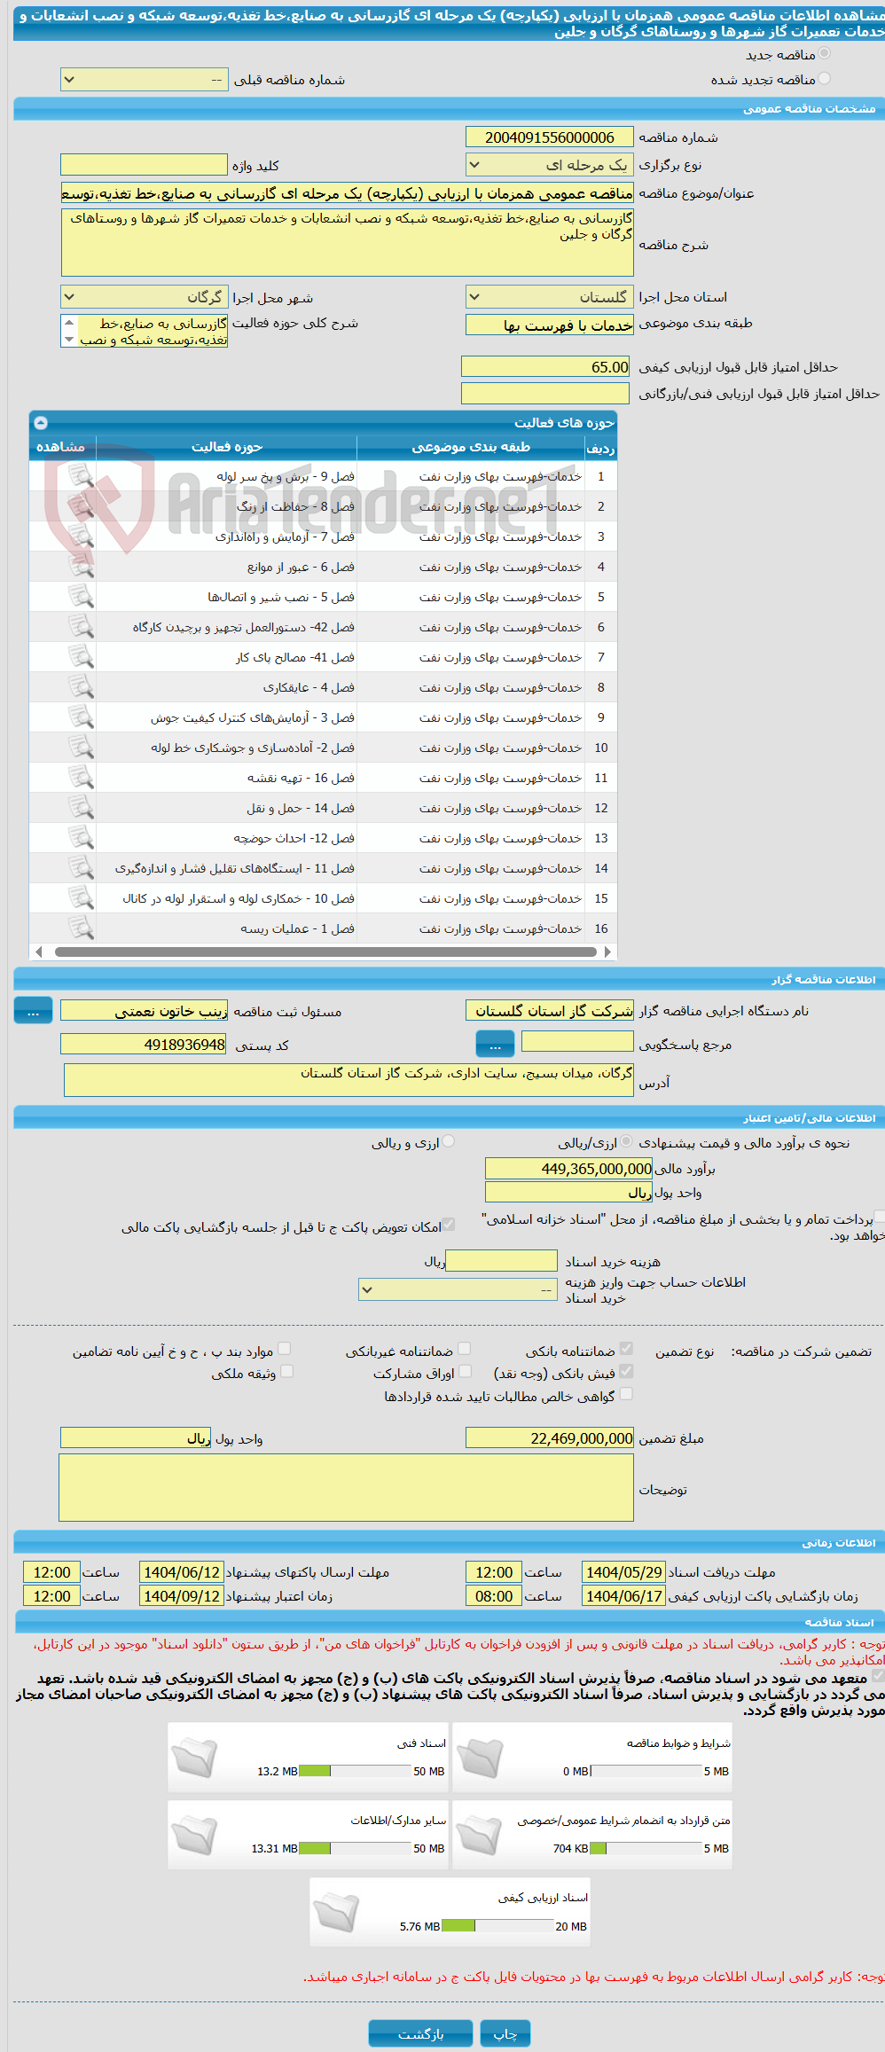Open view icon for row 5 نصب شیر و اتصالها
The height and width of the screenshot is (2052, 885).
pyautogui.click(x=81, y=597)
